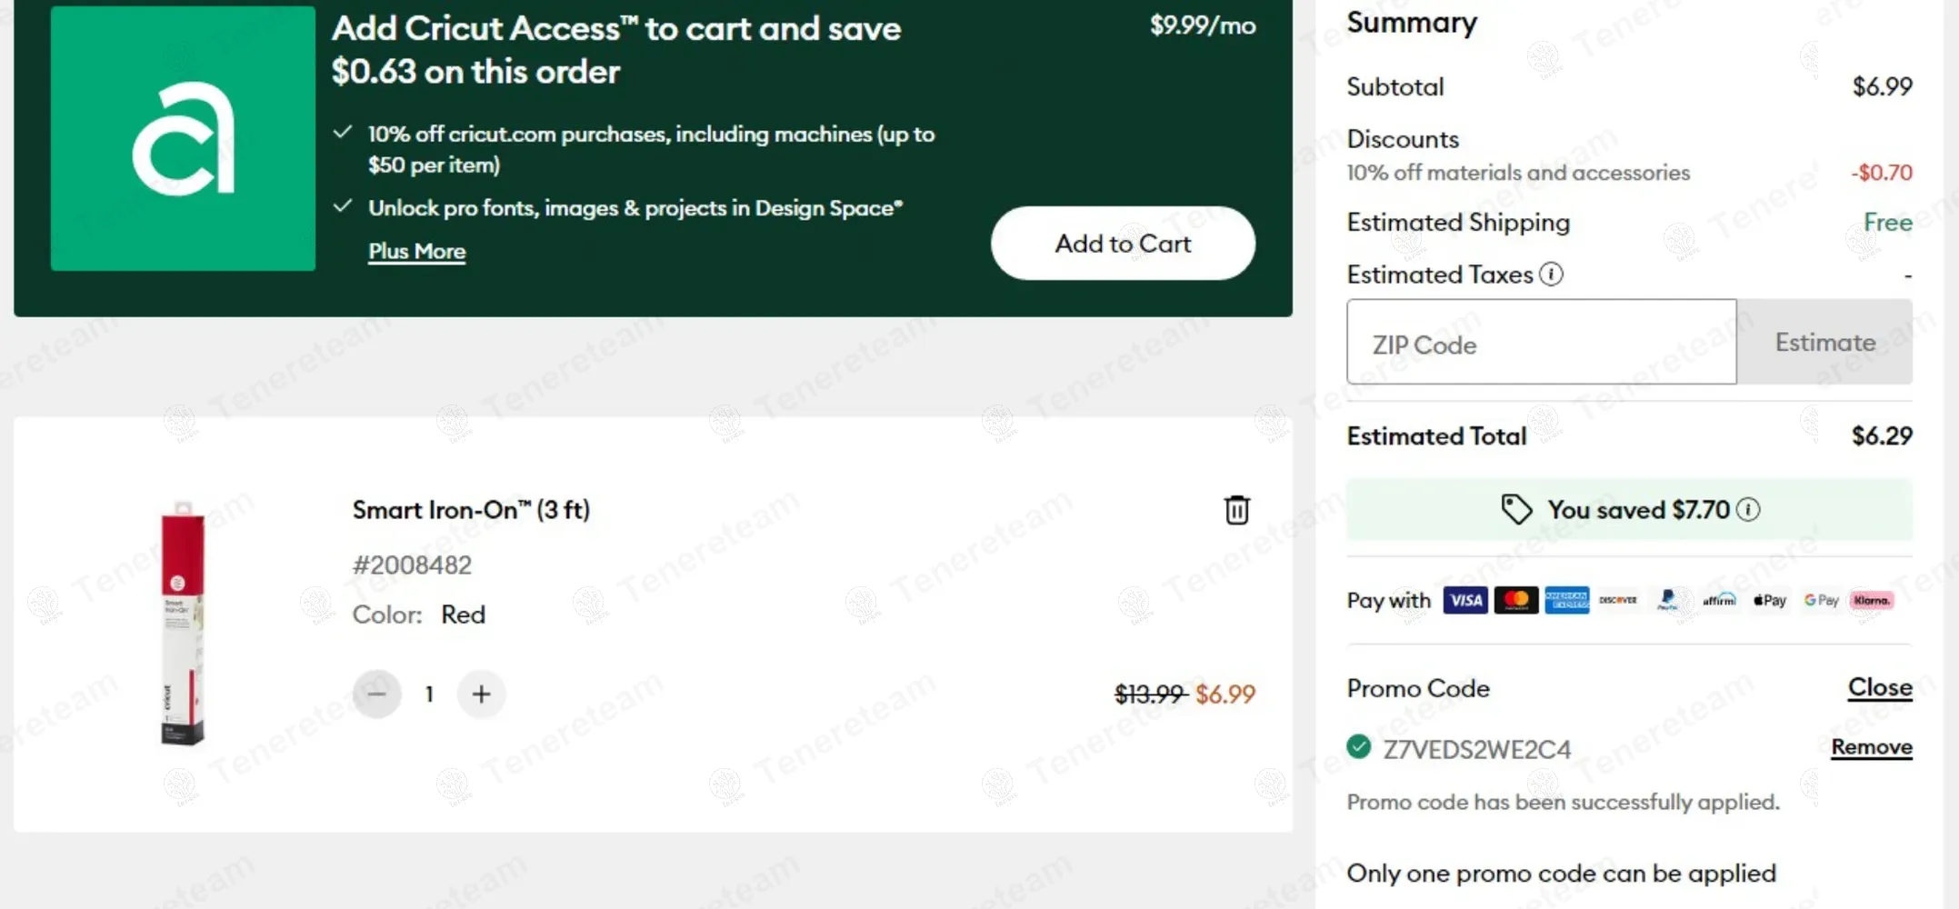1959x909 pixels.
Task: Click the Cricut Access logo tile
Action: point(183,138)
